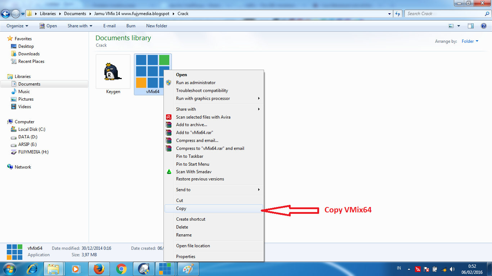
Task: Click the Change your view icon
Action: coord(451,26)
